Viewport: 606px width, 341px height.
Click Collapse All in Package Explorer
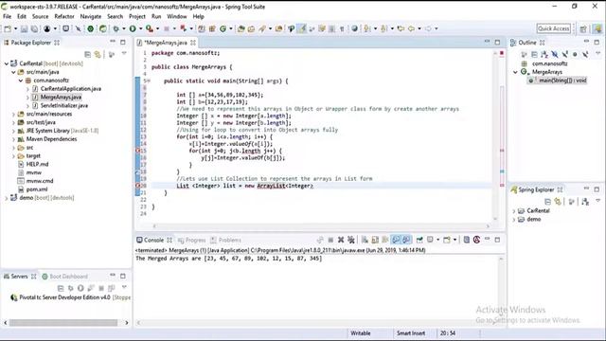click(x=88, y=55)
